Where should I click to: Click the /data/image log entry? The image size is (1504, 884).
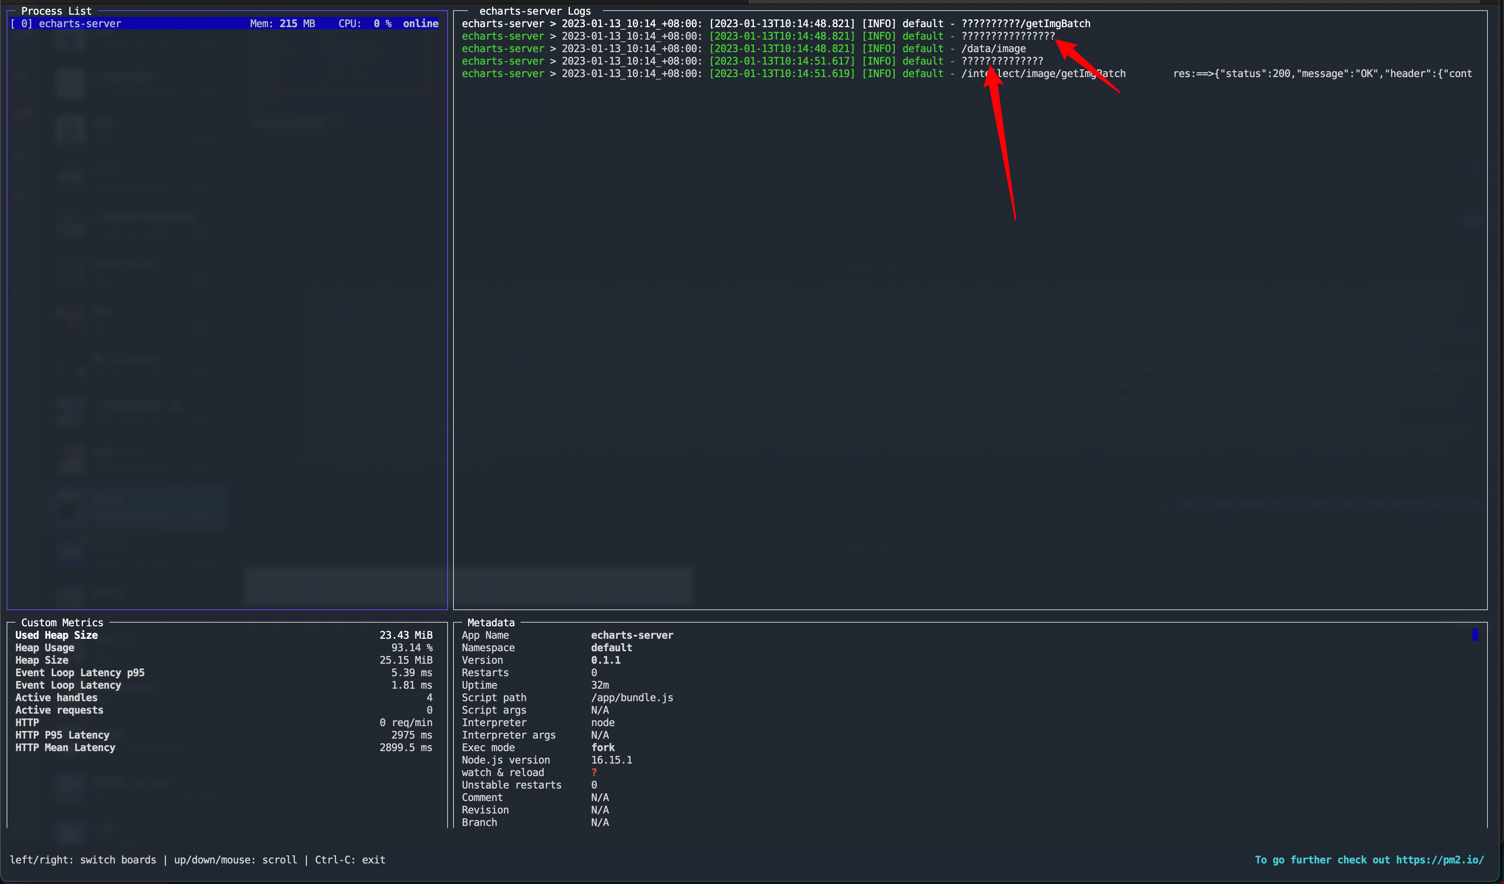coord(993,49)
